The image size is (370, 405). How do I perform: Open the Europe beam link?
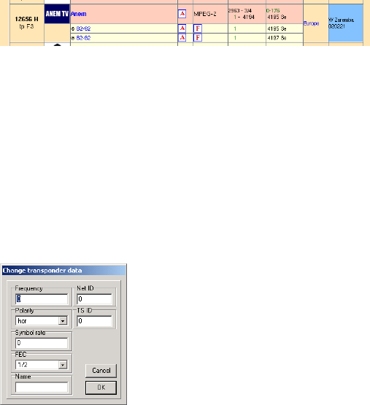pos(312,23)
